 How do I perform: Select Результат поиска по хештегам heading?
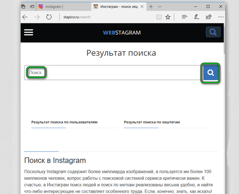[152, 122]
